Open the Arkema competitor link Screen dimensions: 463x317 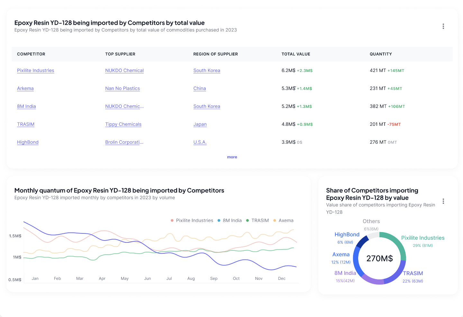(x=25, y=88)
